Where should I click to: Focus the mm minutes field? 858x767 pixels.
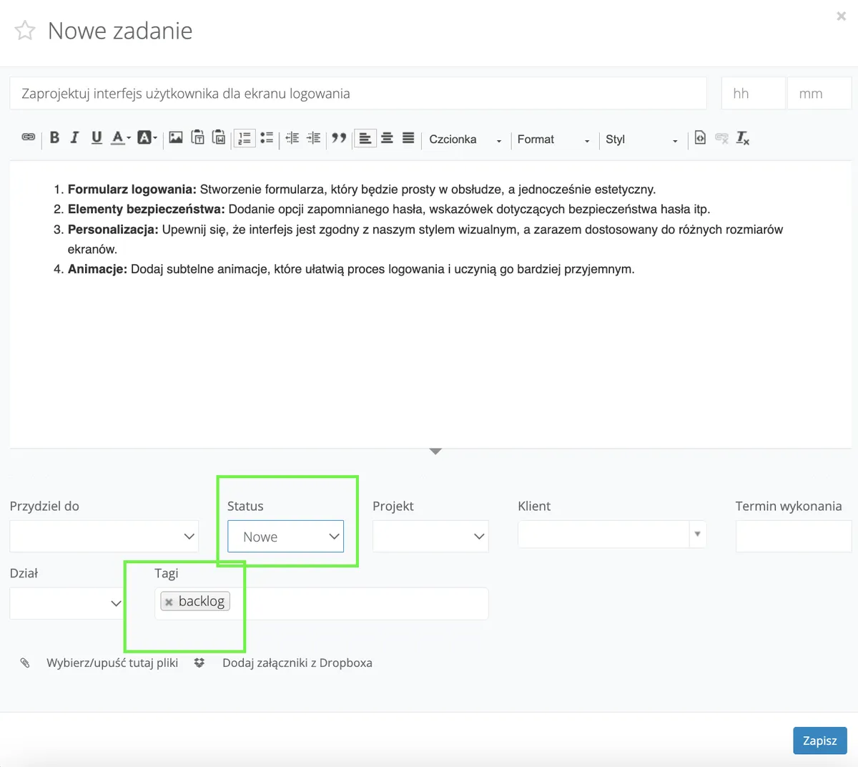pyautogui.click(x=819, y=94)
